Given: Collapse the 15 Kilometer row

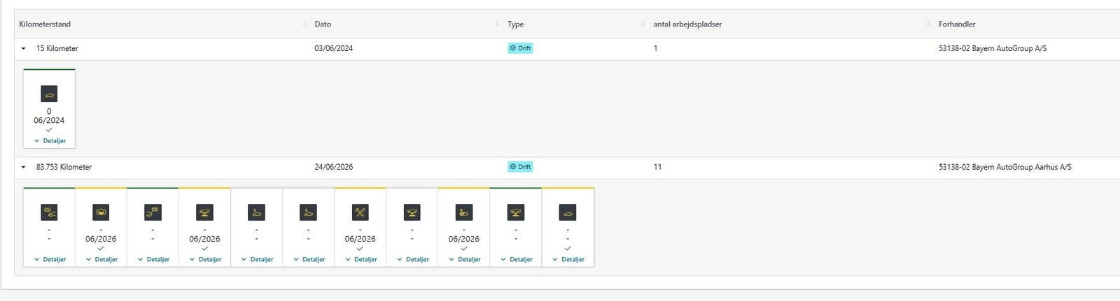Looking at the screenshot, I should (x=23, y=49).
